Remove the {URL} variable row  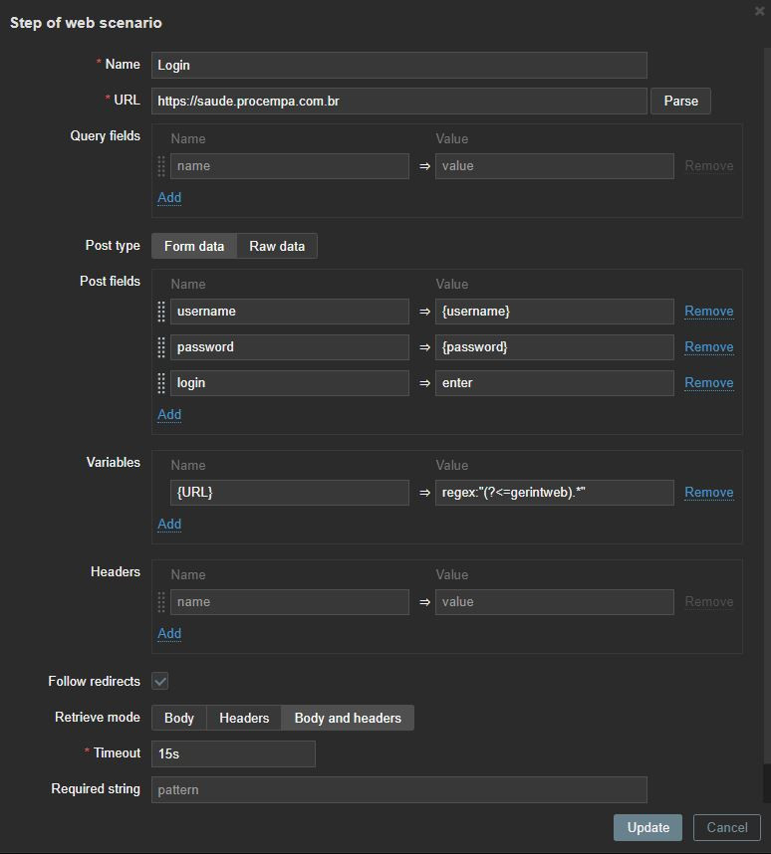pos(708,493)
